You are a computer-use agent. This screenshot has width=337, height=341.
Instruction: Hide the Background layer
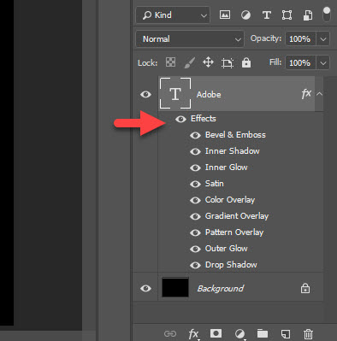click(145, 288)
